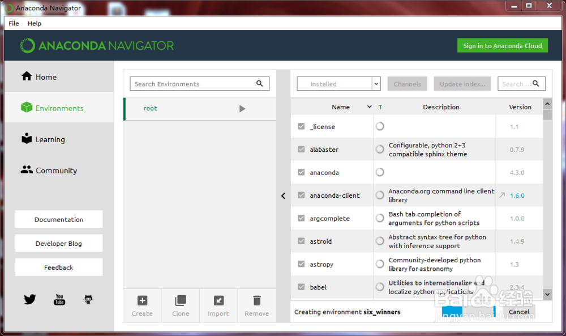Click the anaconda-client package type circle
The height and width of the screenshot is (336, 566).
[380, 195]
